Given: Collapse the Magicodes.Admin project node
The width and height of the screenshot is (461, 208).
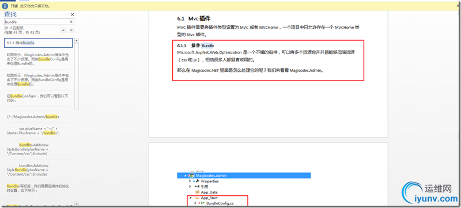Looking at the screenshot, I should click(185, 175).
